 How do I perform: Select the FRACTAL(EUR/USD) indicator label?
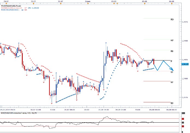[x=10, y=10]
